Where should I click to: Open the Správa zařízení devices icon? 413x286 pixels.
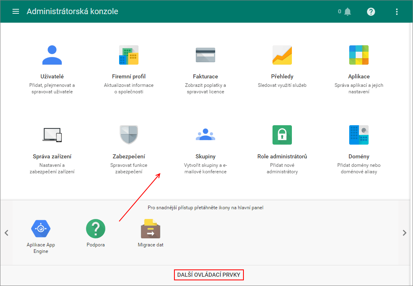coord(52,135)
